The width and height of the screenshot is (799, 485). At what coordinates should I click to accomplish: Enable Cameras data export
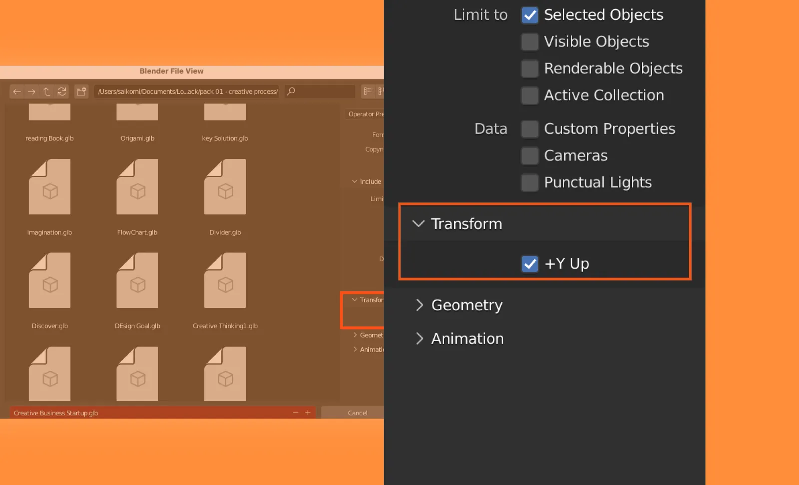[x=529, y=155]
